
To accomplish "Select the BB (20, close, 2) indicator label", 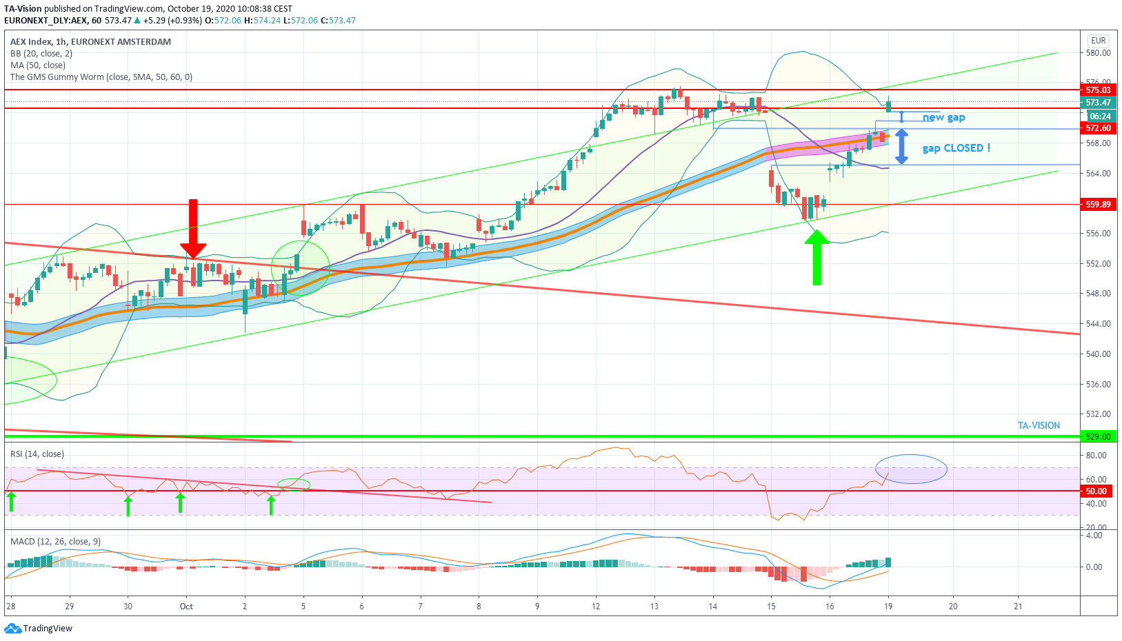I will [41, 53].
